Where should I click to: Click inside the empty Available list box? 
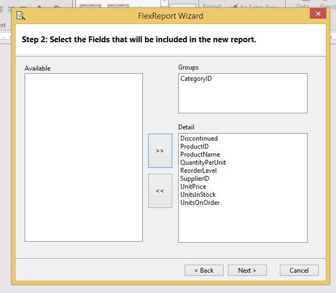tap(83, 157)
